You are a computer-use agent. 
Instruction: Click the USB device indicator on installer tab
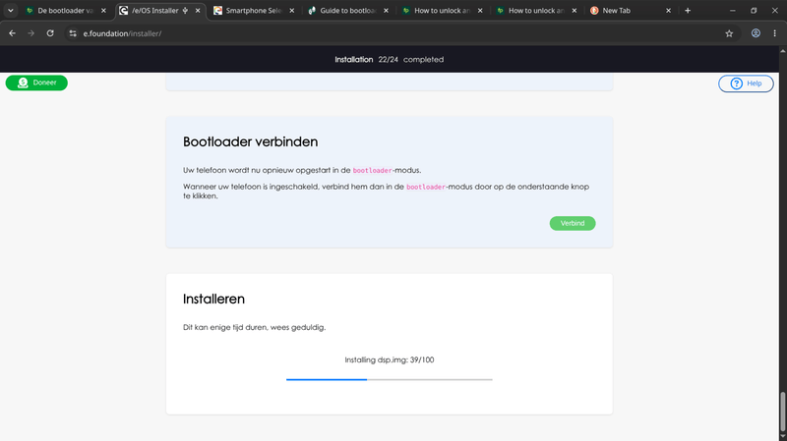tap(185, 11)
